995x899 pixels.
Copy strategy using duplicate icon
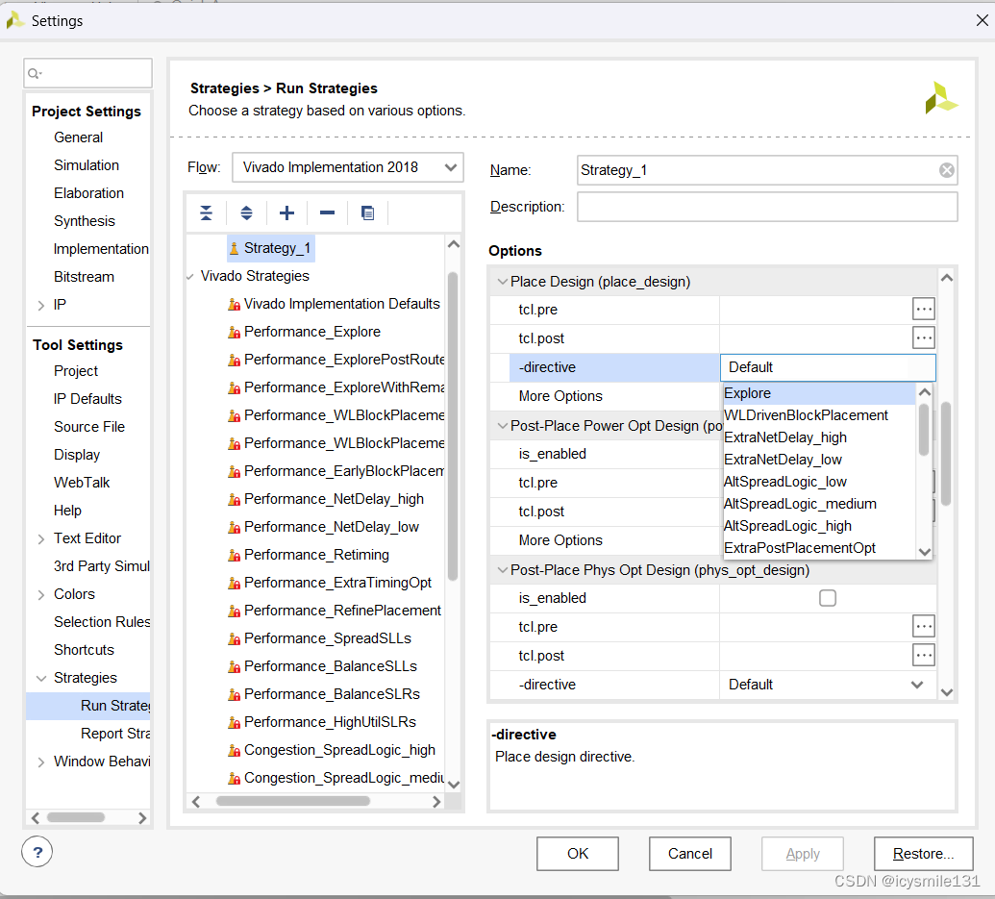(x=367, y=213)
